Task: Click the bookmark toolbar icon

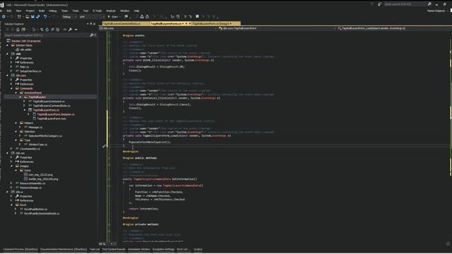Action: point(197,17)
